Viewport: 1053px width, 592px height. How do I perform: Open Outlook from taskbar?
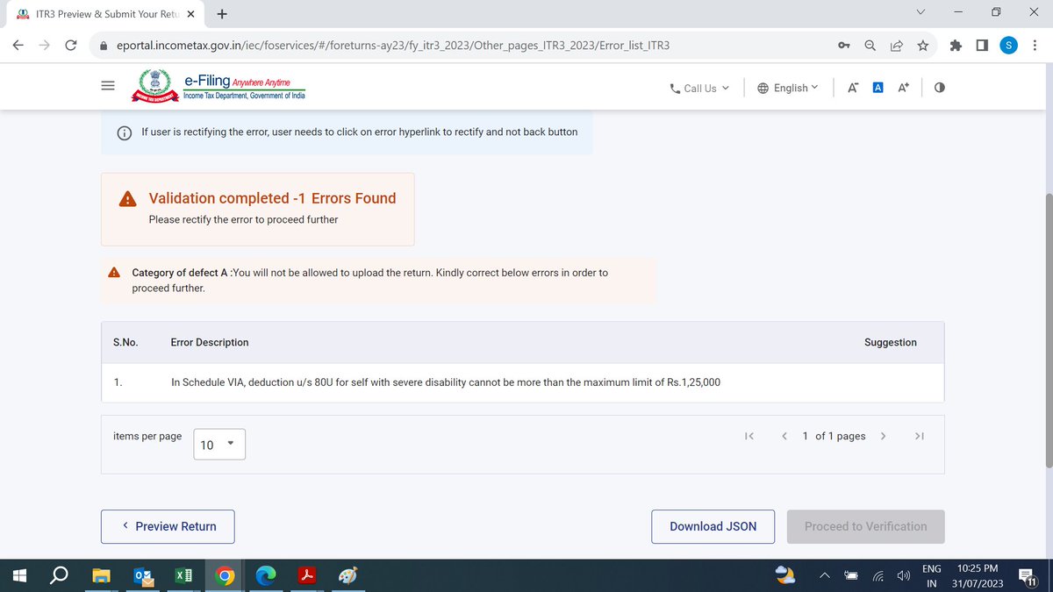tap(143, 575)
